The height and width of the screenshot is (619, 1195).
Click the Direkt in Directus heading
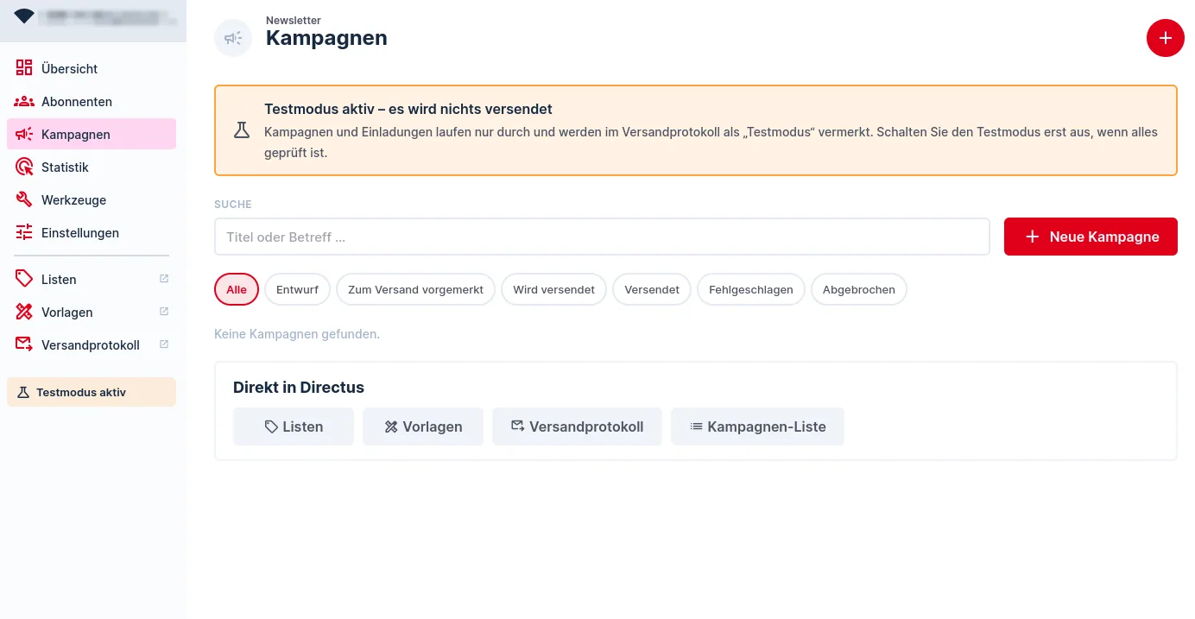(x=299, y=388)
